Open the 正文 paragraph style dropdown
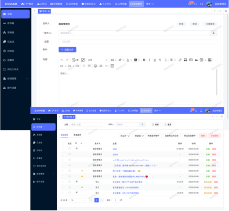Image resolution: width=229 pixels, height=211 pixels. click(x=98, y=60)
